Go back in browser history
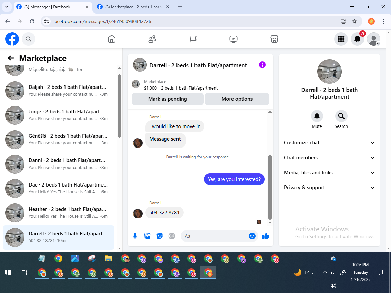The image size is (391, 293). tap(7, 21)
